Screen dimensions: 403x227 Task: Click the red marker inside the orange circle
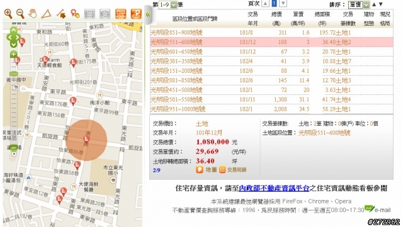(87, 139)
